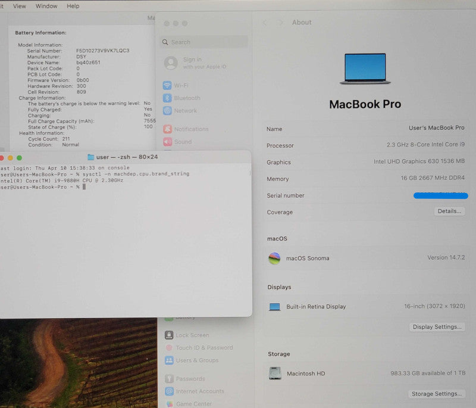Image resolution: width=476 pixels, height=408 pixels.
Task: Select Users & Groups label in sidebar
Action: [198, 360]
